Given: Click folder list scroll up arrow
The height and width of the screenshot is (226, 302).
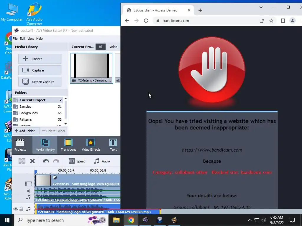Looking at the screenshot, I should click(66, 98).
